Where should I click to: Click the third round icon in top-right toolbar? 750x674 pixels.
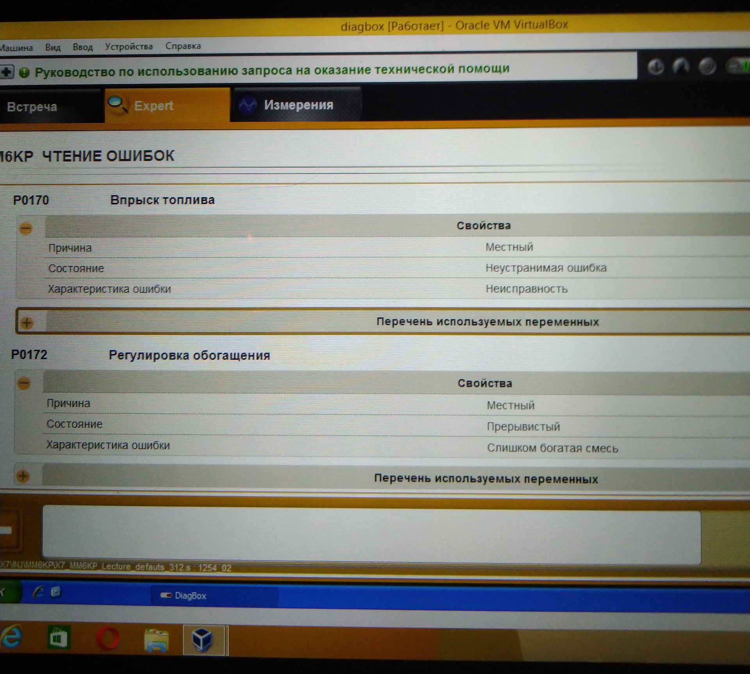click(x=707, y=66)
